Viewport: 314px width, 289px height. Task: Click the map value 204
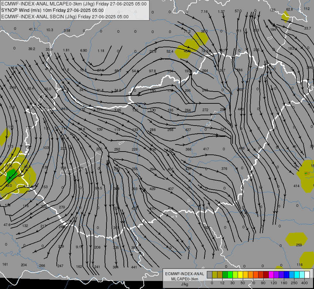(24, 265)
